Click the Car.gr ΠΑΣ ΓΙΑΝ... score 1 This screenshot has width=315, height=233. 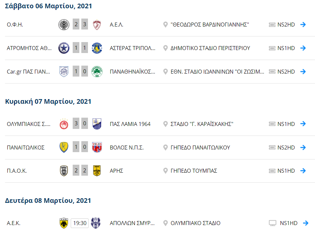[x=76, y=72]
